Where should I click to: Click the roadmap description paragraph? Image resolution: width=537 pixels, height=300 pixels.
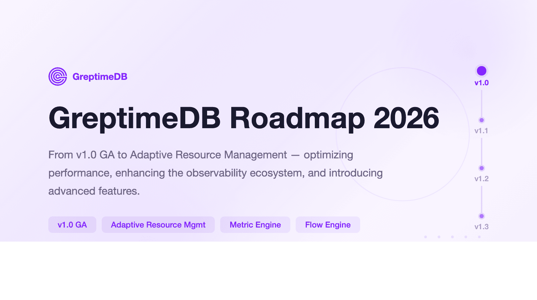click(215, 173)
